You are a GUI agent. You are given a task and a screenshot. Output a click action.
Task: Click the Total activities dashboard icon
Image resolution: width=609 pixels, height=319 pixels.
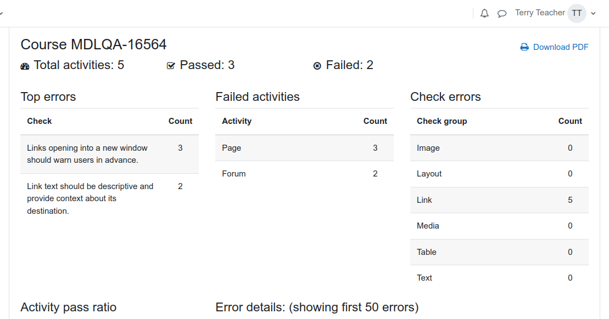click(25, 66)
